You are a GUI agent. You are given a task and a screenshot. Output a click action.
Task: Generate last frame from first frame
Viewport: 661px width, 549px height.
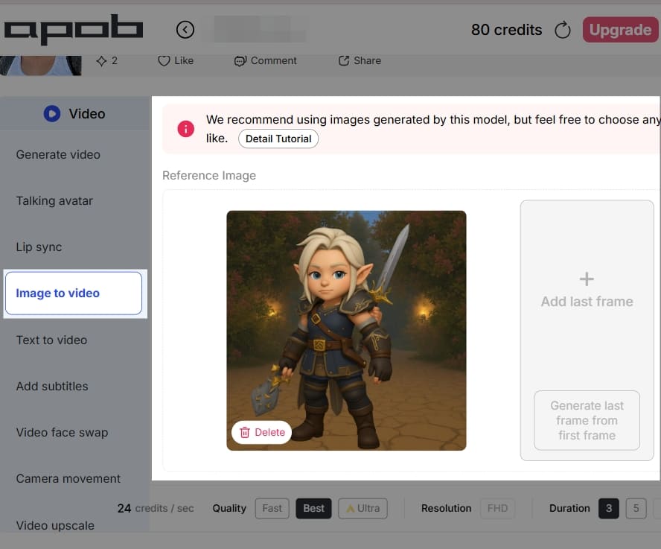(x=587, y=420)
